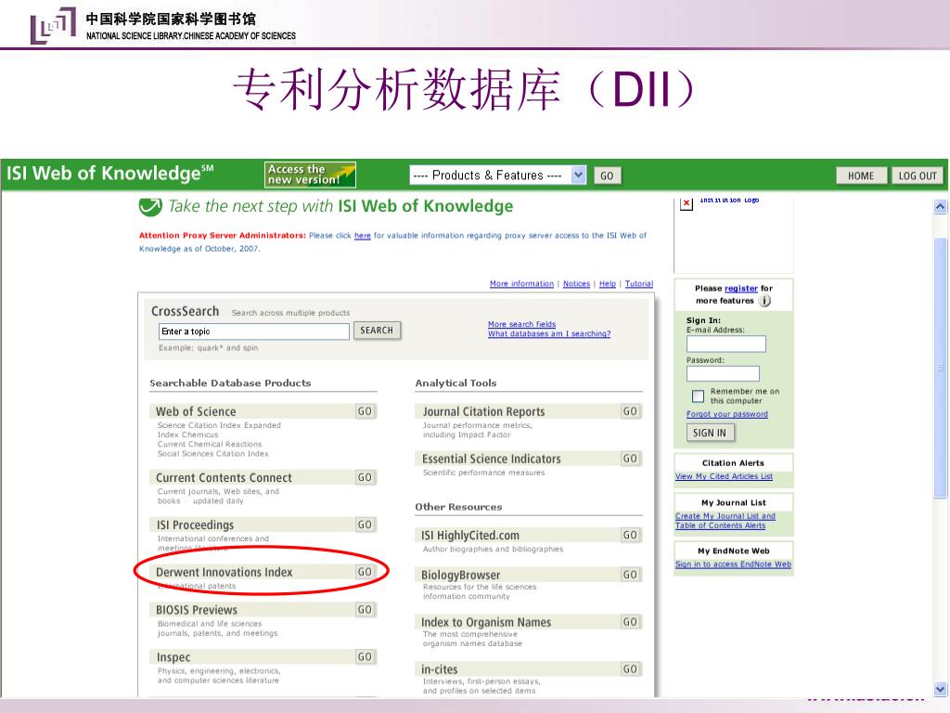Viewport: 950px width, 713px height.
Task: Select the BiologyBrowser heading
Action: pyautogui.click(x=460, y=574)
